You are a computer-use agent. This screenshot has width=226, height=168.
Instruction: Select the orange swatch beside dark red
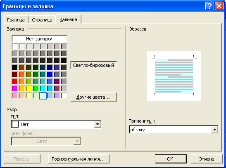click(22, 75)
